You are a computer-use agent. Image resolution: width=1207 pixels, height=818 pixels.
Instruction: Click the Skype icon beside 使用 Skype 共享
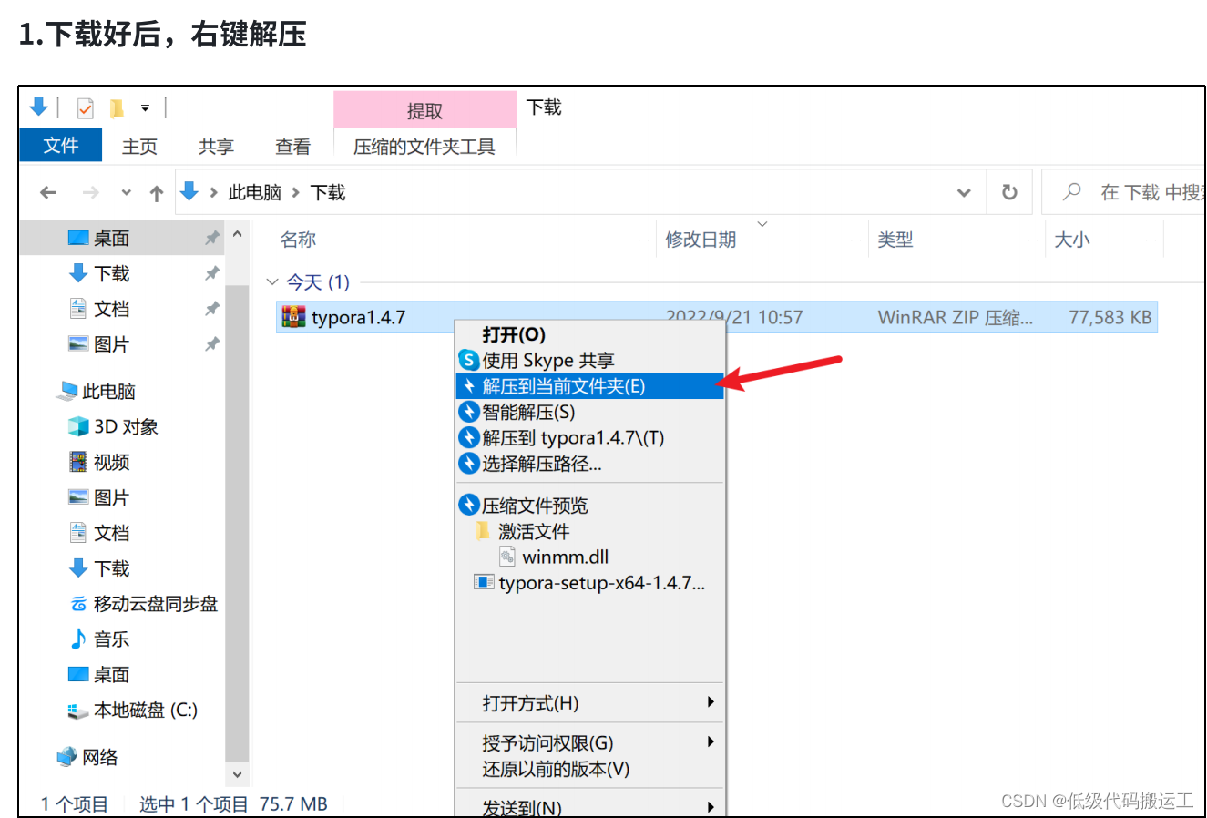[x=467, y=360]
